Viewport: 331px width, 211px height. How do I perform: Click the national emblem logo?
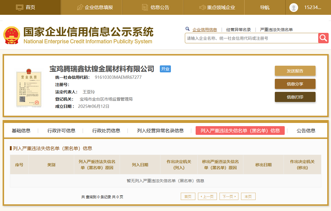(x=12, y=35)
